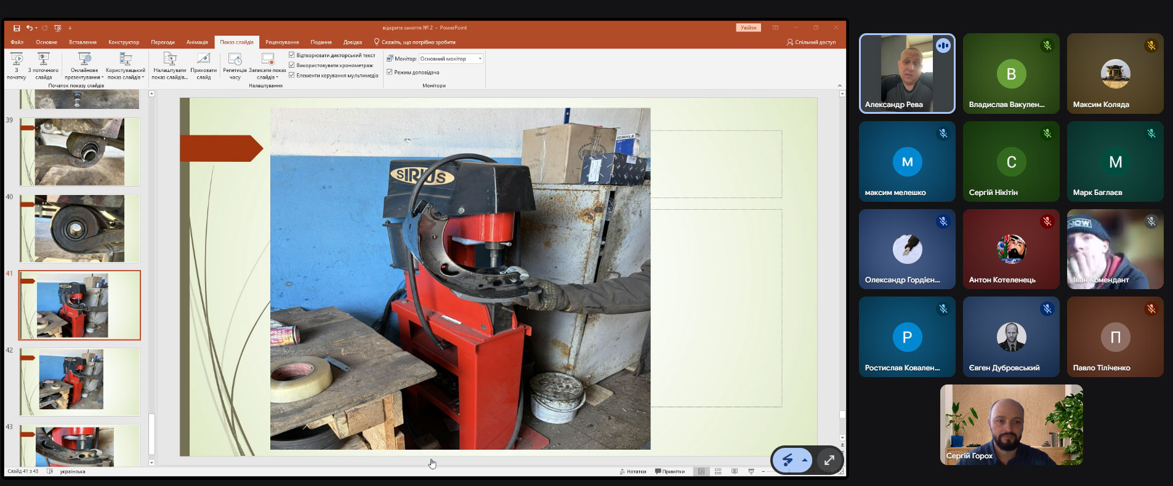Click the Save icon in title bar
Viewport: 1173px width, 486px height.
17,28
